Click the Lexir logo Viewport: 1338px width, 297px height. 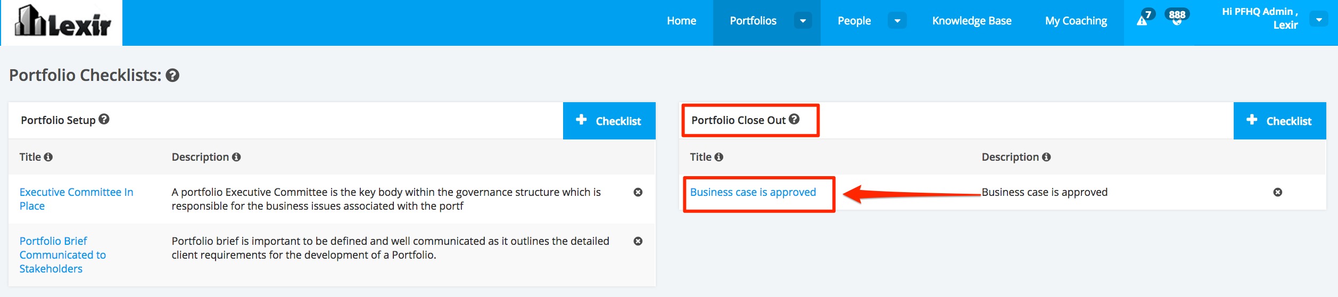pyautogui.click(x=62, y=22)
